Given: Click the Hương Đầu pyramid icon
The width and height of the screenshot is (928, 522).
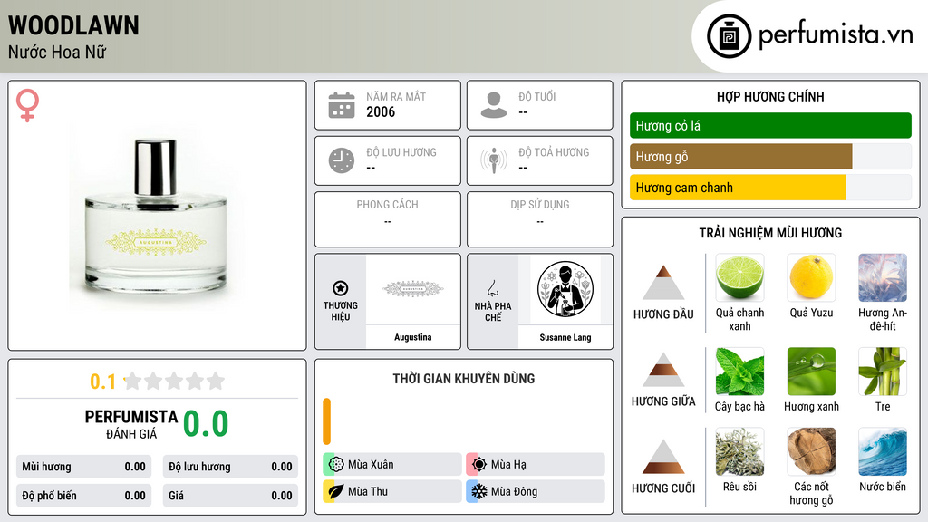Looking at the screenshot, I should (x=663, y=283).
